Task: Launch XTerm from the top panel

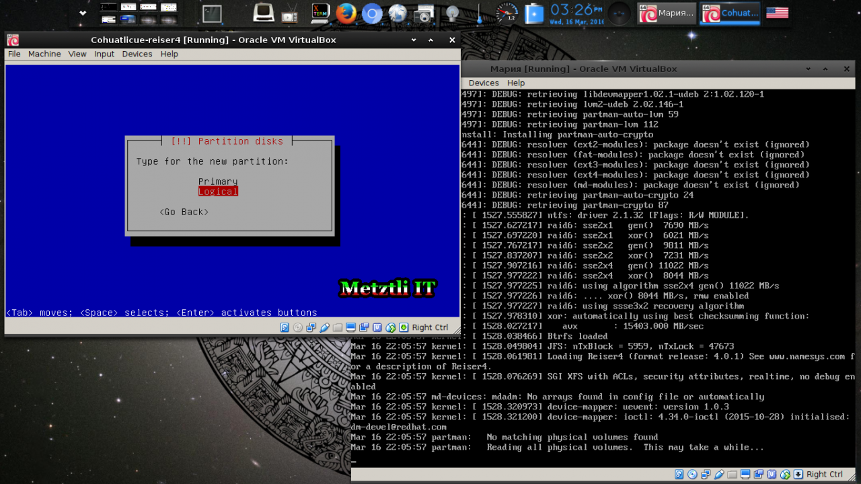Action: click(x=320, y=13)
